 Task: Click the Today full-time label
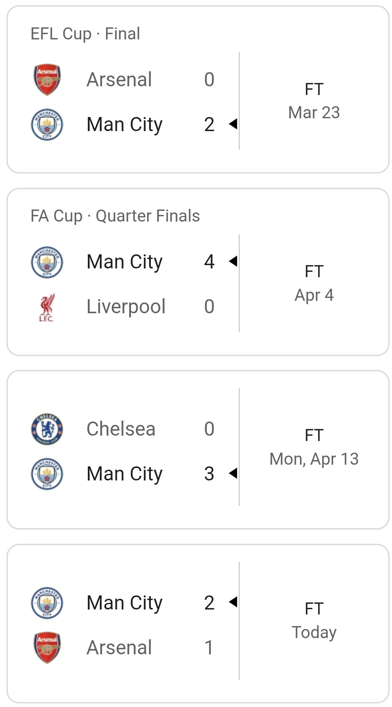[314, 609]
